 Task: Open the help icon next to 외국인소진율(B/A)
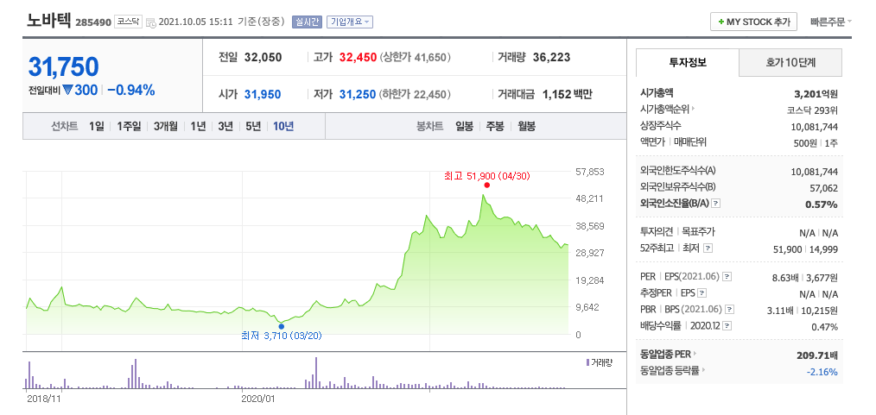[716, 204]
